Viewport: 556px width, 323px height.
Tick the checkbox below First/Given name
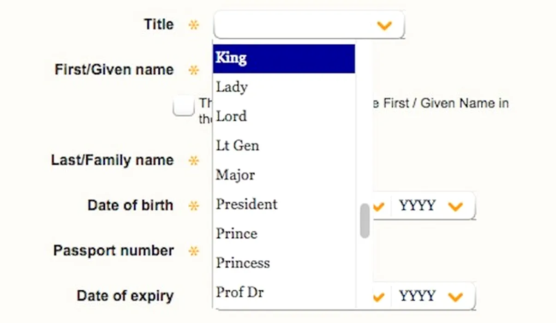tap(183, 107)
